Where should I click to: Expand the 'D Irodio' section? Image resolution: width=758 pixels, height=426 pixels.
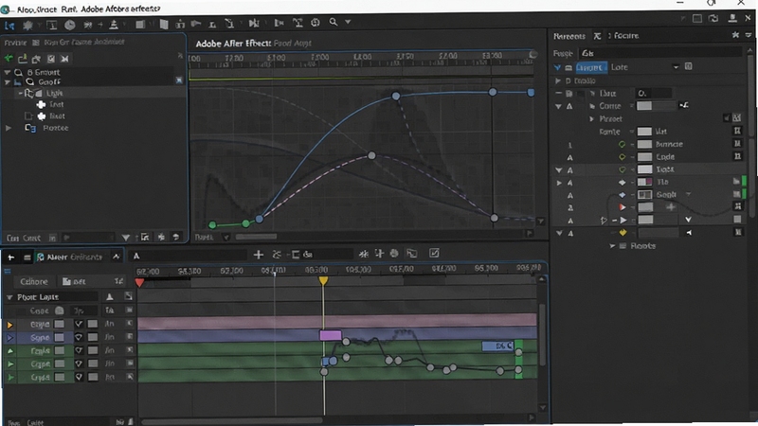click(x=558, y=80)
